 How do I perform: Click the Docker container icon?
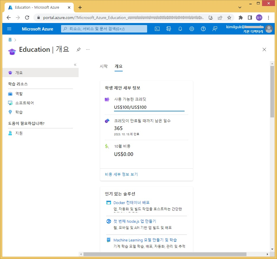coord(109,203)
